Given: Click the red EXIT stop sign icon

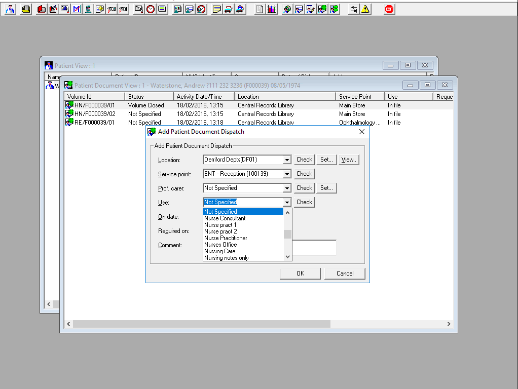Looking at the screenshot, I should (x=389, y=9).
